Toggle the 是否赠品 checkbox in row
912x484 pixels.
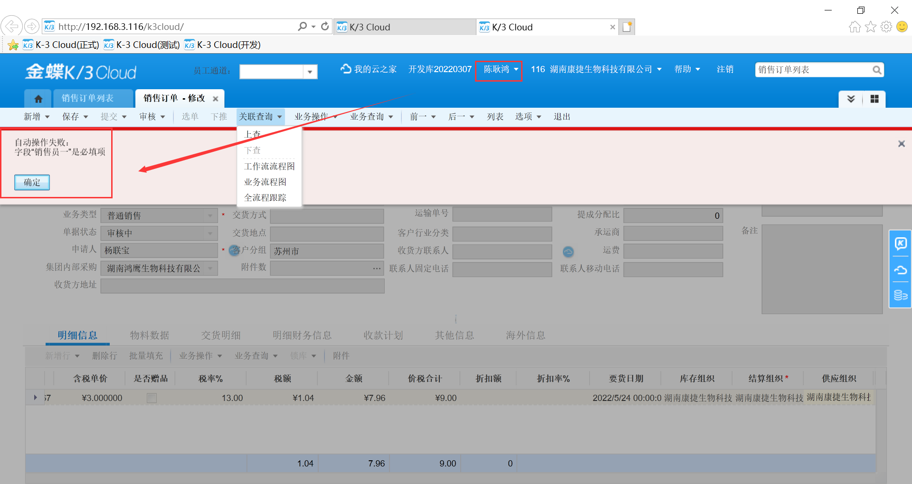(152, 398)
